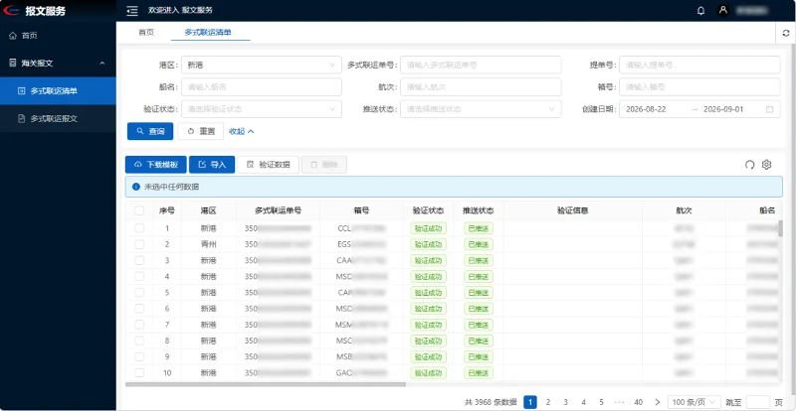Check the checkbox for row 5
Screen dimensions: 796x411
click(139, 293)
